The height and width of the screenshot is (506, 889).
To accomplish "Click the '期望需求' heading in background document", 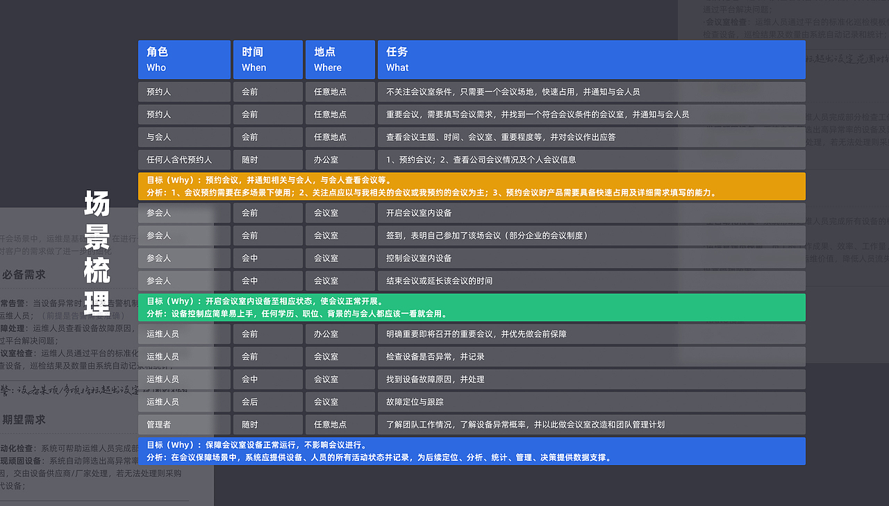I will (24, 420).
